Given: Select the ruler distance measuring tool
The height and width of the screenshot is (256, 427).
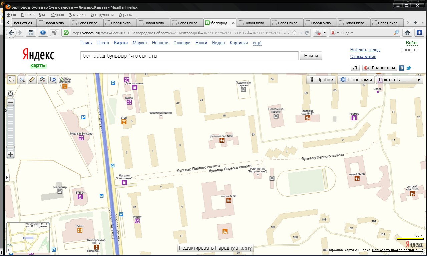Looking at the screenshot, I should [x=32, y=80].
